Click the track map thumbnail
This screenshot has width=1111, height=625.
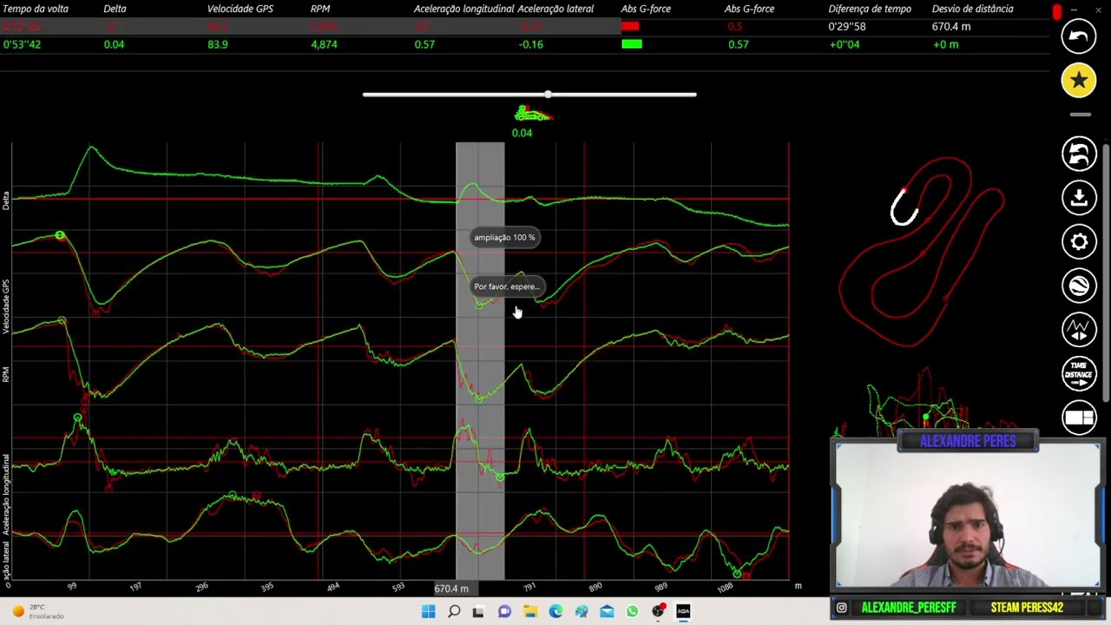(922, 252)
